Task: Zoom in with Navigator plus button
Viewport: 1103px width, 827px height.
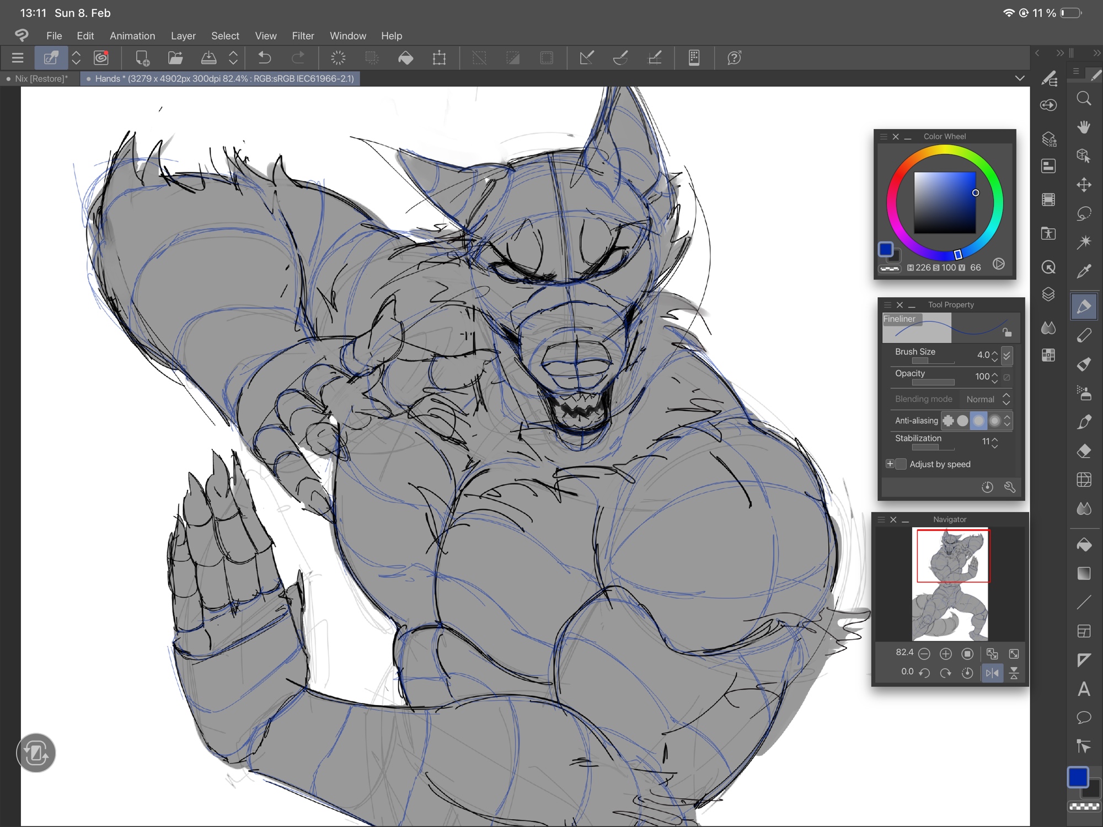Action: [x=945, y=654]
